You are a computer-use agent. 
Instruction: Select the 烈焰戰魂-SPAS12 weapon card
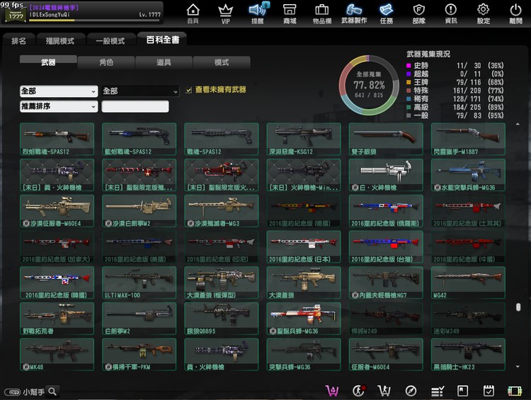pyautogui.click(x=57, y=139)
